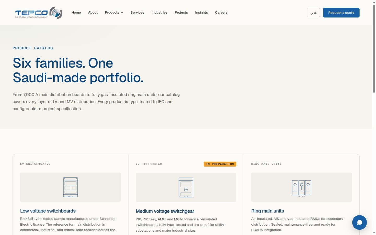Click the TEPCO globe logo
The width and height of the screenshot is (376, 235).
point(39,13)
